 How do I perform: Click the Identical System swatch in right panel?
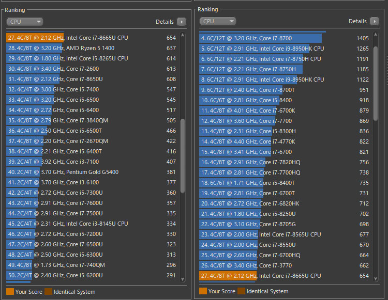[241, 291]
